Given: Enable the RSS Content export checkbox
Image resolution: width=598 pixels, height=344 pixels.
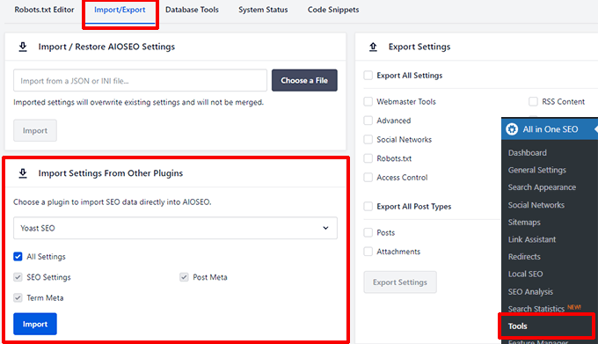Looking at the screenshot, I should (x=533, y=101).
